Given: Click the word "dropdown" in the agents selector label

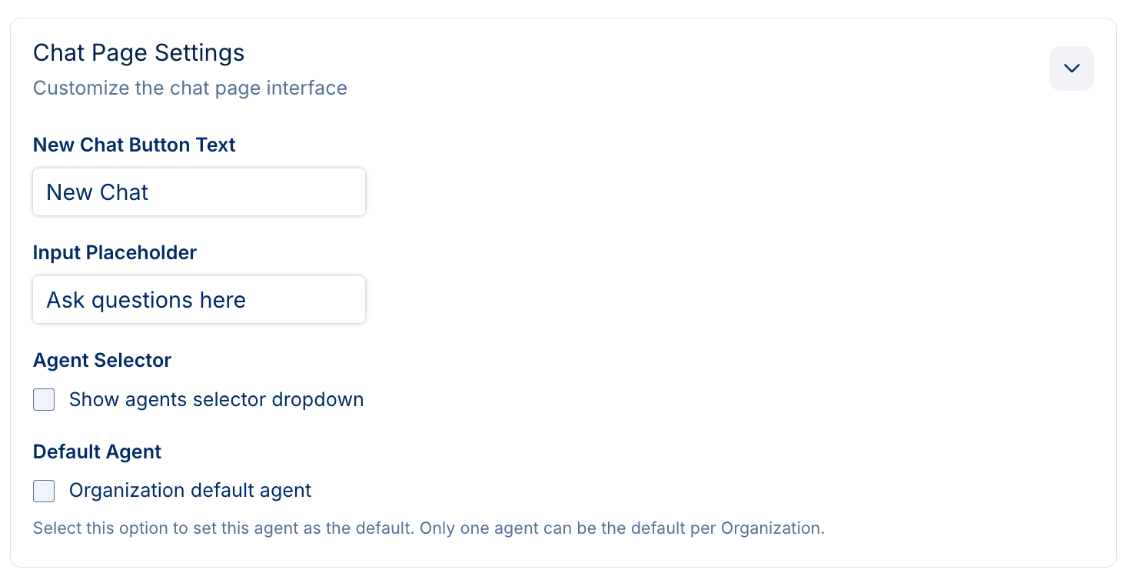Looking at the screenshot, I should [317, 400].
